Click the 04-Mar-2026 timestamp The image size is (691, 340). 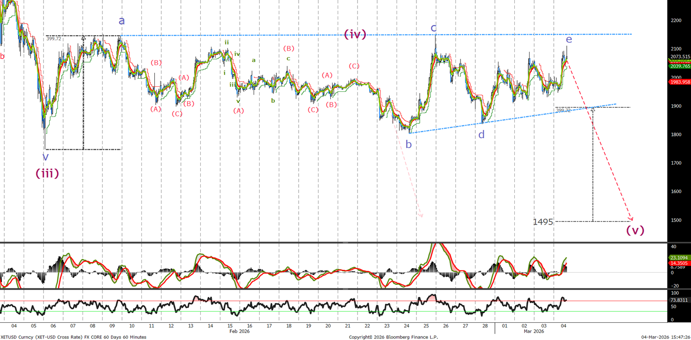point(665,337)
